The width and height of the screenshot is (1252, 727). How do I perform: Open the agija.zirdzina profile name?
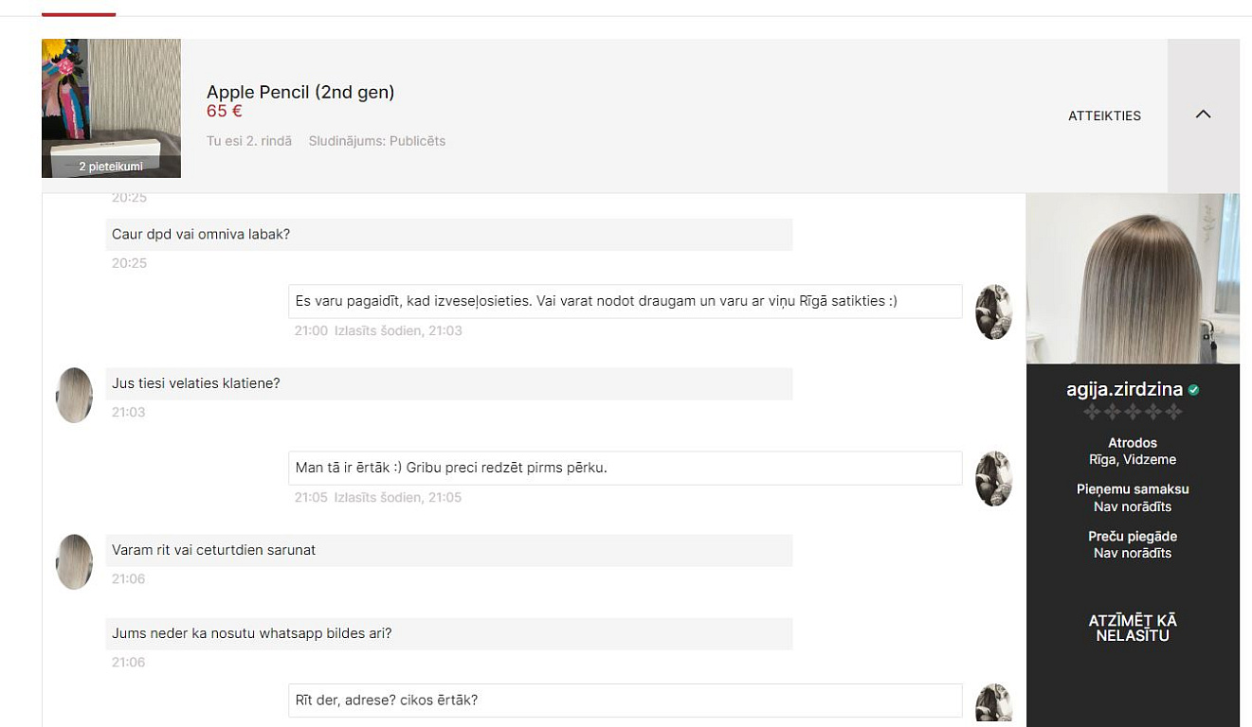coord(1124,389)
